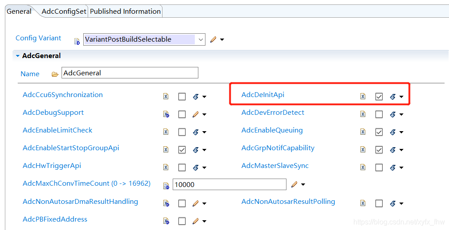The height and width of the screenshot is (230, 449).
Task: Click the file icon beside AdcCcu6Synchronization
Action: point(166,97)
